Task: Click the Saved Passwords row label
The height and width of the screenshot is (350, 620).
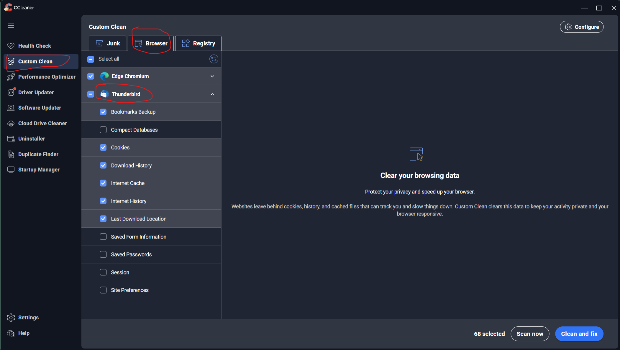Action: click(131, 254)
